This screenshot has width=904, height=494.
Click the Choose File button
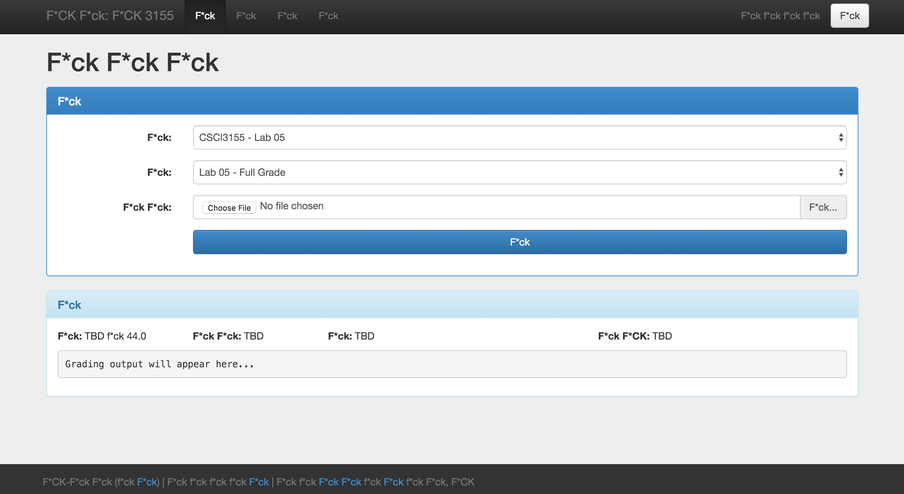tap(229, 207)
